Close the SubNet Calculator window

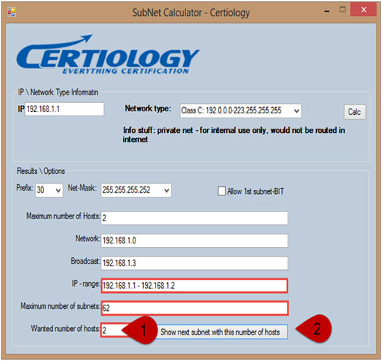tap(363, 10)
